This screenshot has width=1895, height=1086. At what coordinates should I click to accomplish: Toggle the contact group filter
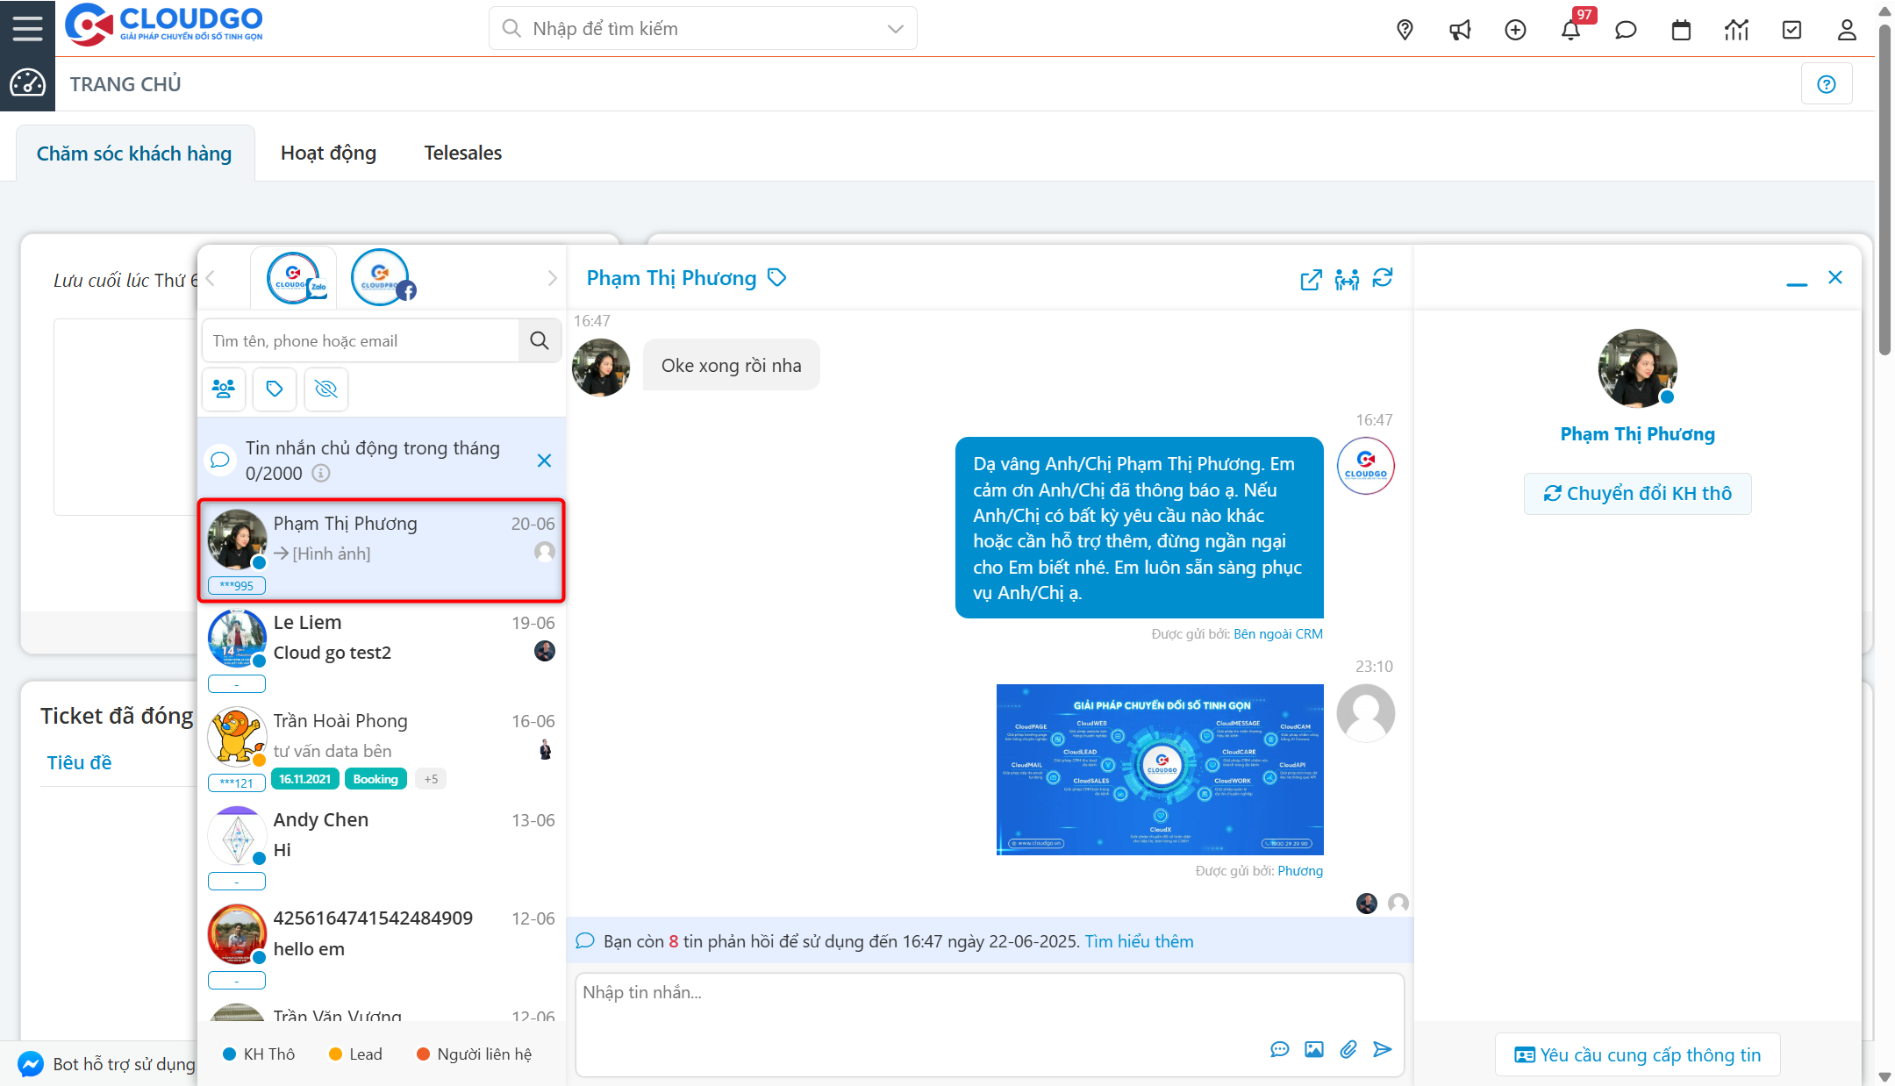(x=224, y=389)
